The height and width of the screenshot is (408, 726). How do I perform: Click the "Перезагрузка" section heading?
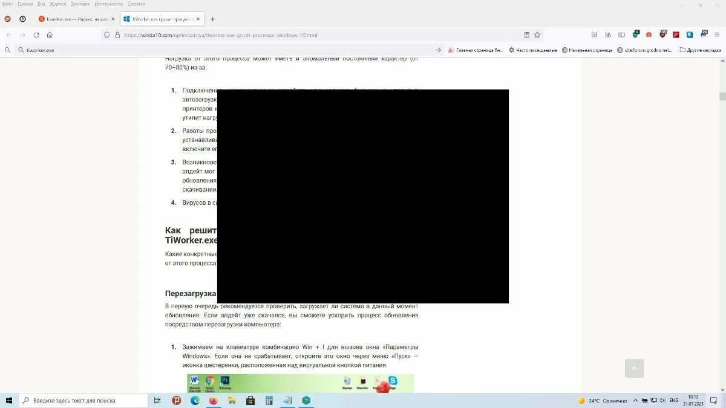pos(191,294)
